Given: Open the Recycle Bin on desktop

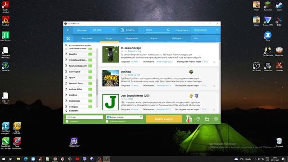Looking at the screenshot, I should click(x=279, y=142).
